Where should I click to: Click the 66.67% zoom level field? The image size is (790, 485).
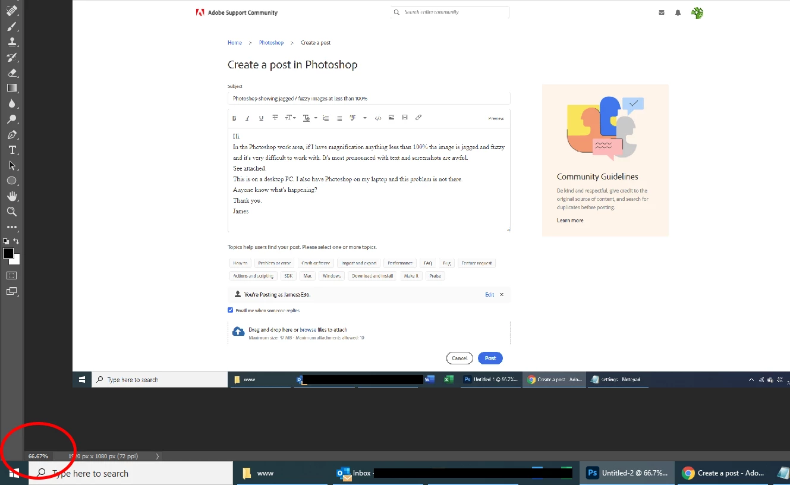click(38, 456)
